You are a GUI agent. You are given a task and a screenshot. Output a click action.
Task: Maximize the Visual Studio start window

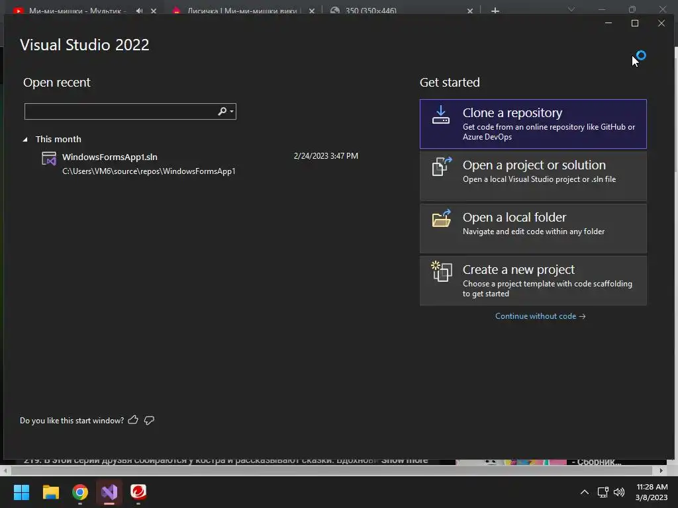(635, 23)
